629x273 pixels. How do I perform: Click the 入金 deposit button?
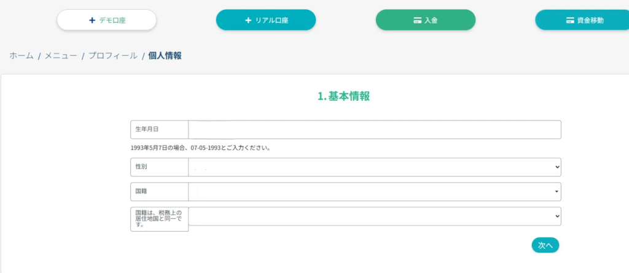pos(425,20)
